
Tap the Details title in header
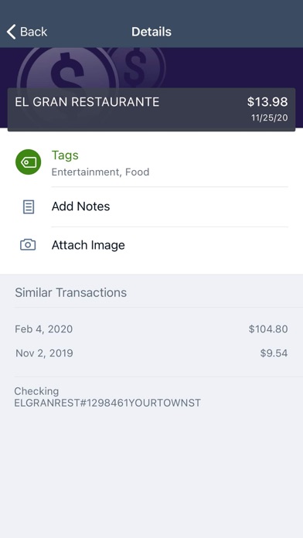pos(151,32)
